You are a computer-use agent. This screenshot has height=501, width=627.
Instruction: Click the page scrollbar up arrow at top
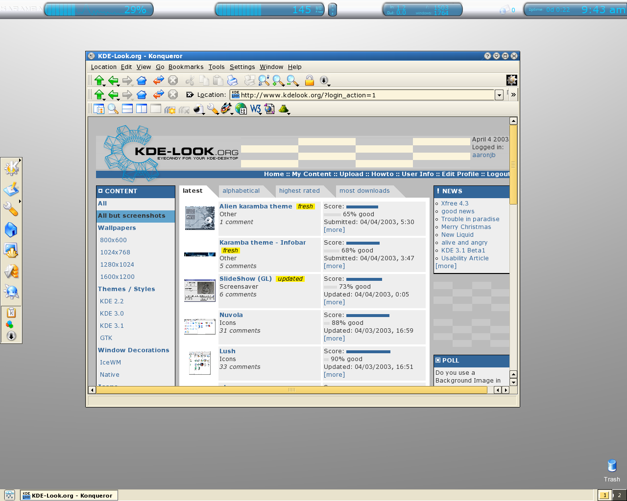(513, 121)
